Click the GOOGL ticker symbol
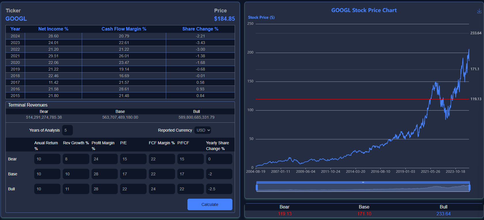The height and width of the screenshot is (220, 484). (16, 19)
